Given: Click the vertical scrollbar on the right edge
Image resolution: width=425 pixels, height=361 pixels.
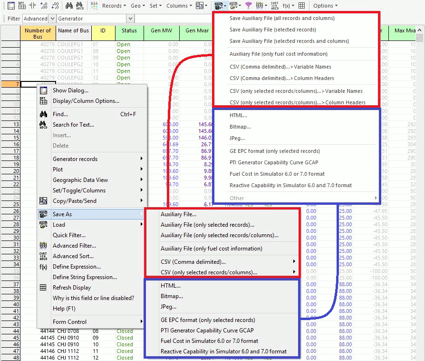Looking at the screenshot, I should (x=419, y=191).
